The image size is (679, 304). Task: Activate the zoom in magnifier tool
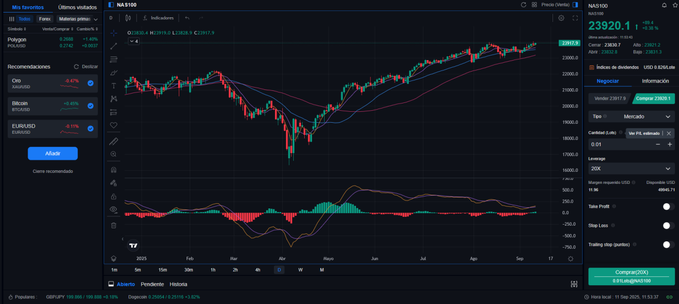coord(113,154)
